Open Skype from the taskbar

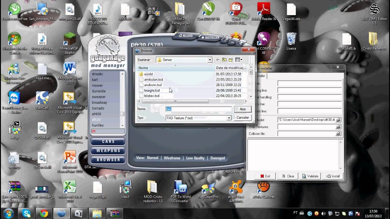[27, 214]
